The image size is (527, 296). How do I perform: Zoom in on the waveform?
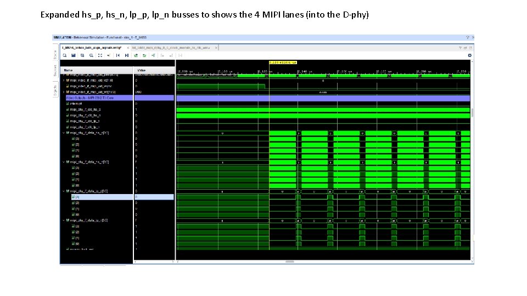coord(82,55)
